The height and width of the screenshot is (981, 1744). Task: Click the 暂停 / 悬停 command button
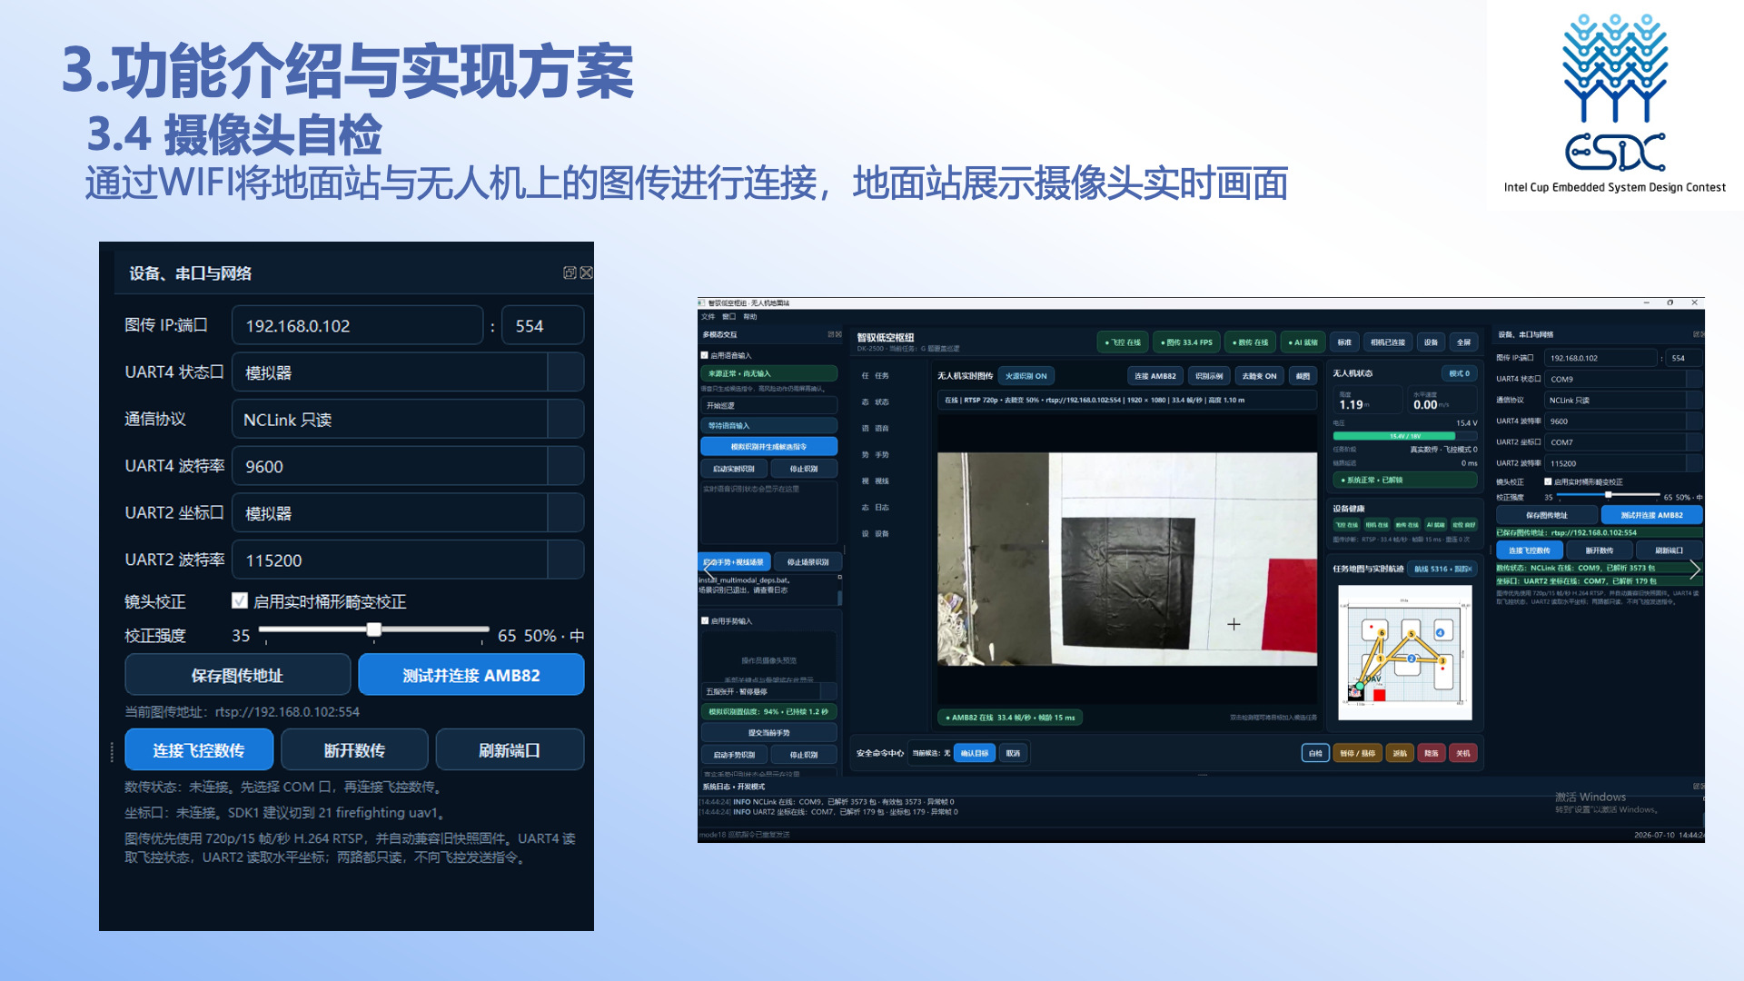pos(1358,753)
